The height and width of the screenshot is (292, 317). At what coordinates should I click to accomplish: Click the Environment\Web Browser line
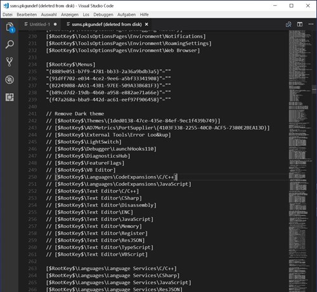coord(123,51)
